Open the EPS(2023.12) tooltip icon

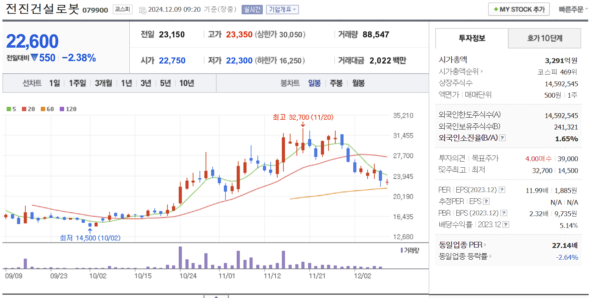(x=502, y=190)
